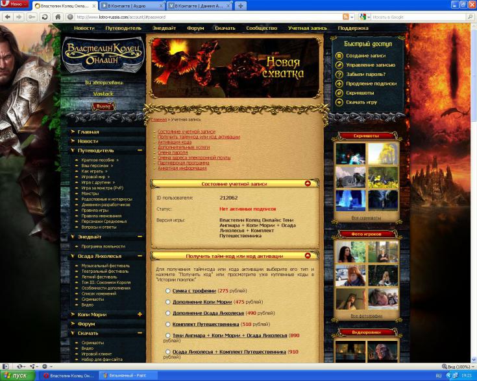477x381 pixels.
Task: Click the Скачать игру download icon
Action: click(x=339, y=102)
